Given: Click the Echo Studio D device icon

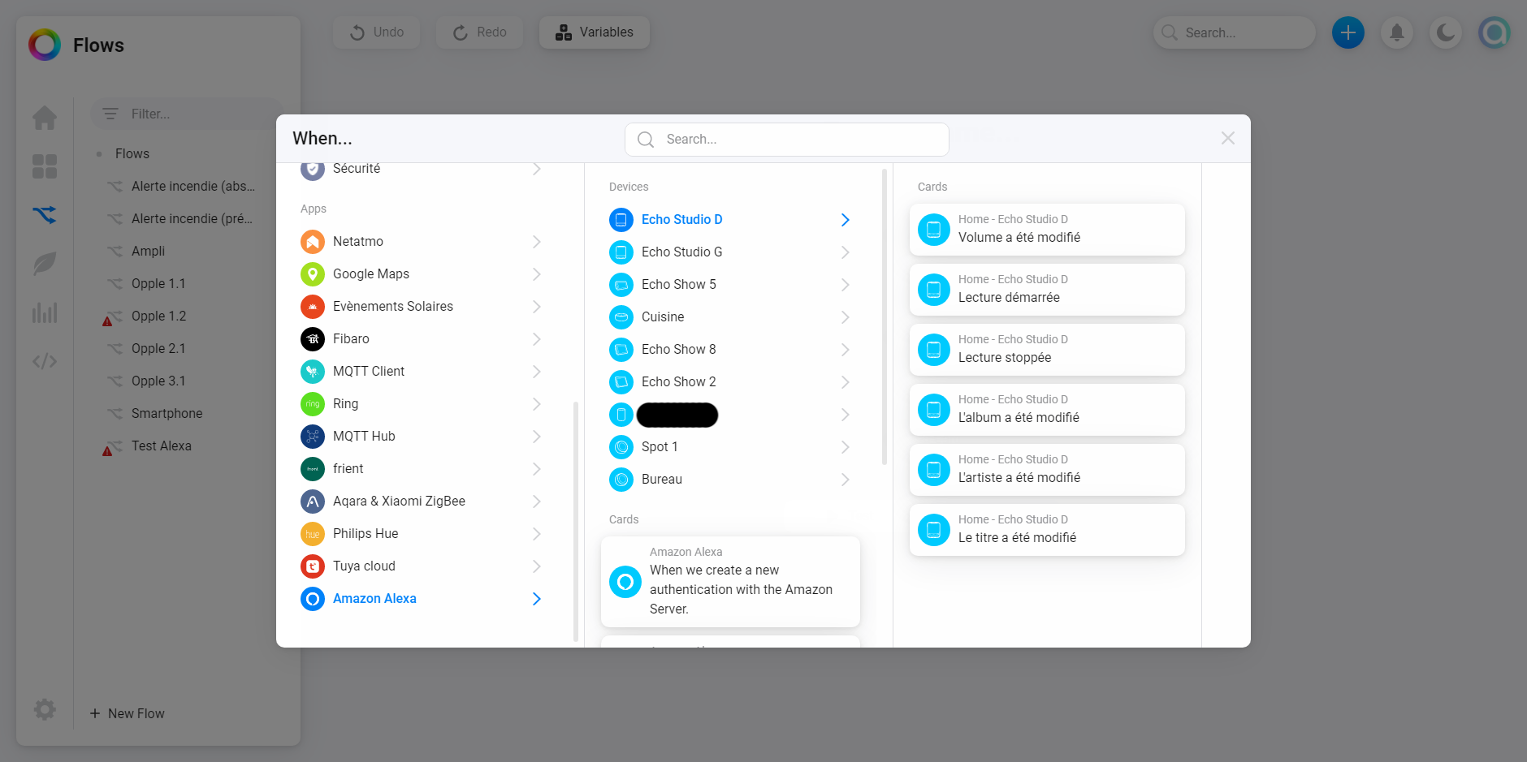Looking at the screenshot, I should point(621,220).
